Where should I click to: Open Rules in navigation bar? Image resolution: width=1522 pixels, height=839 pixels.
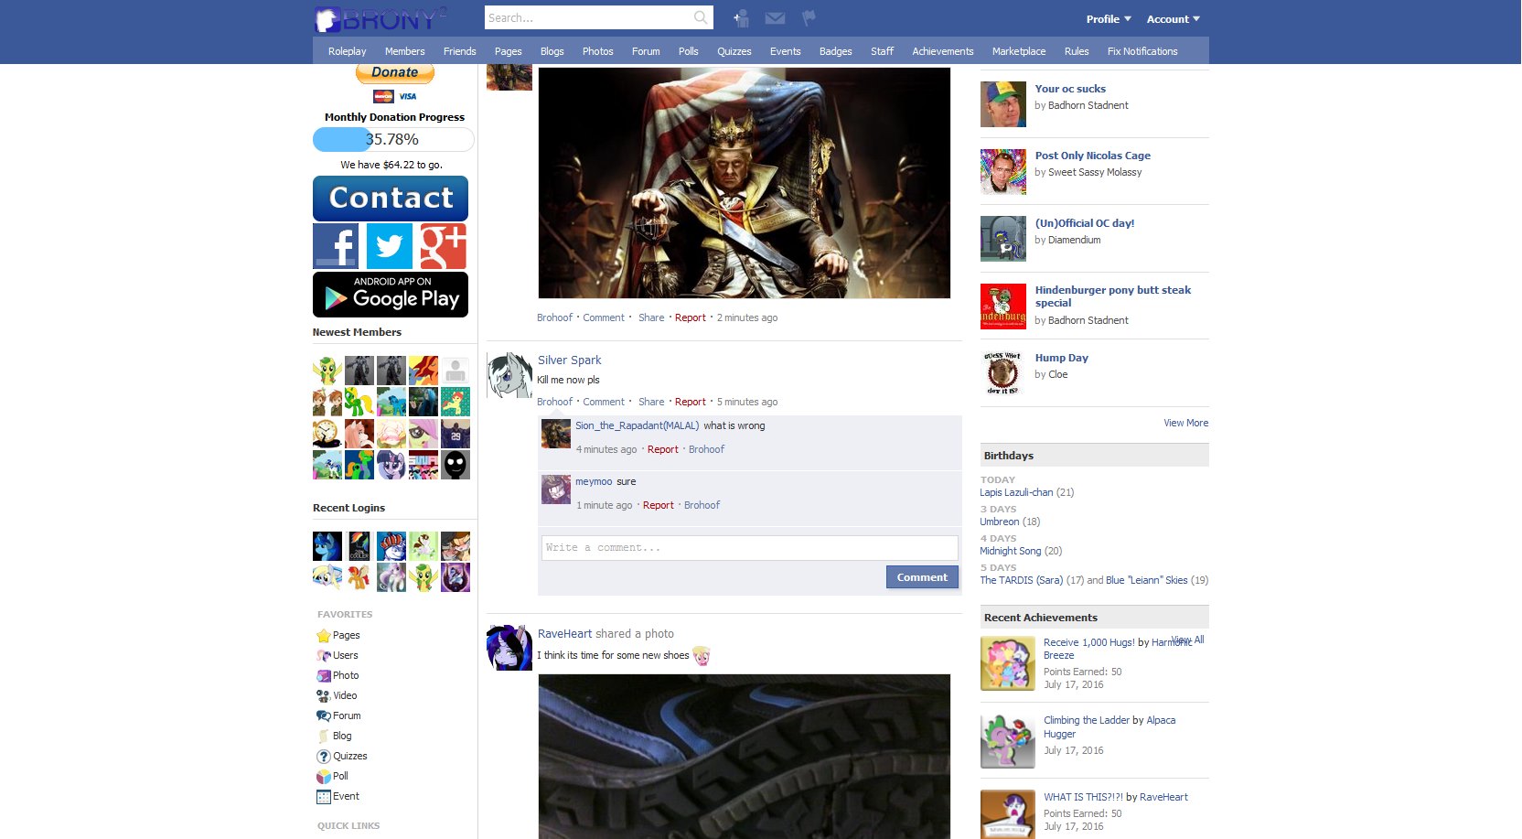tap(1077, 51)
